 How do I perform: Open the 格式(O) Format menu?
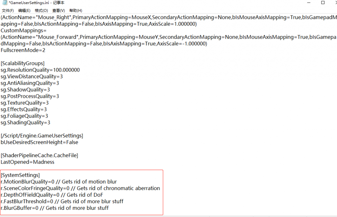41,11
